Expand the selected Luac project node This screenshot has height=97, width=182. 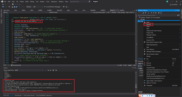[139, 21]
